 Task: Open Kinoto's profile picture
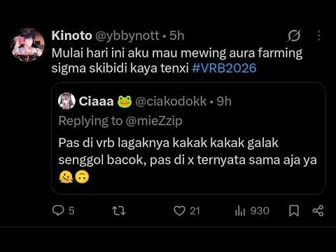(x=27, y=45)
